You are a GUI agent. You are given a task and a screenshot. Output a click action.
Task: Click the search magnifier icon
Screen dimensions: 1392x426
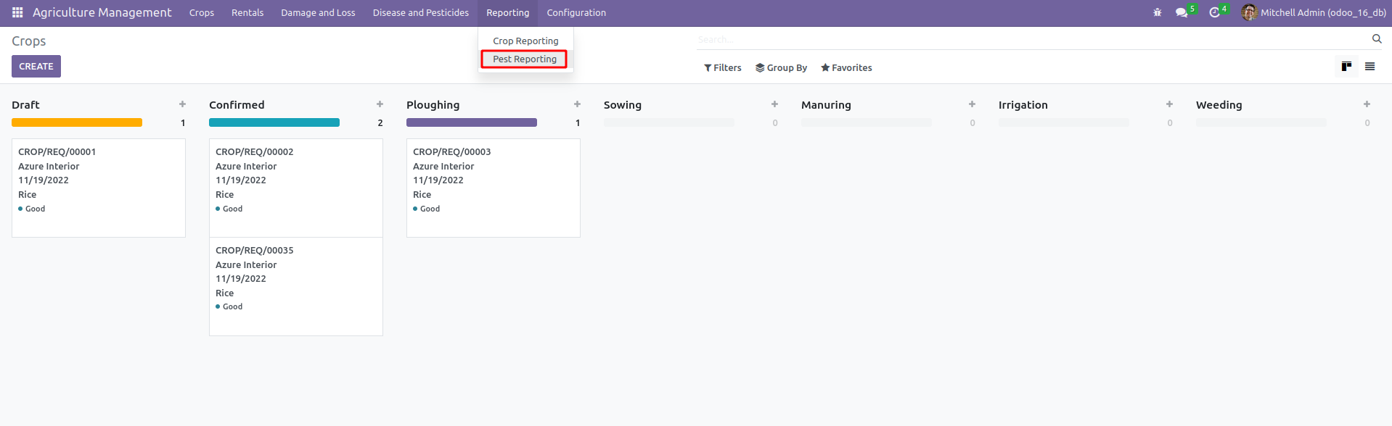[1377, 39]
